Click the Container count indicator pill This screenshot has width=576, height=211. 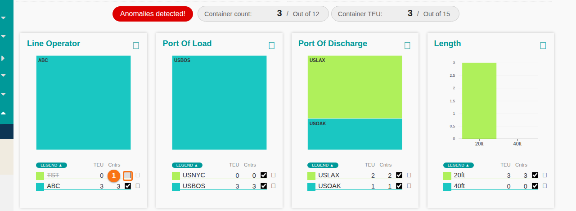262,14
